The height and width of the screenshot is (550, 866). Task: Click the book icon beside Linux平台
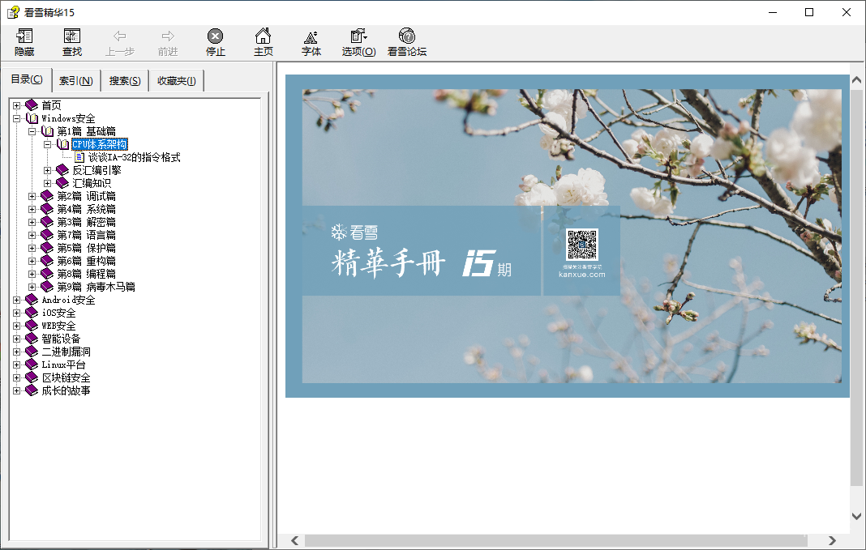pos(32,365)
